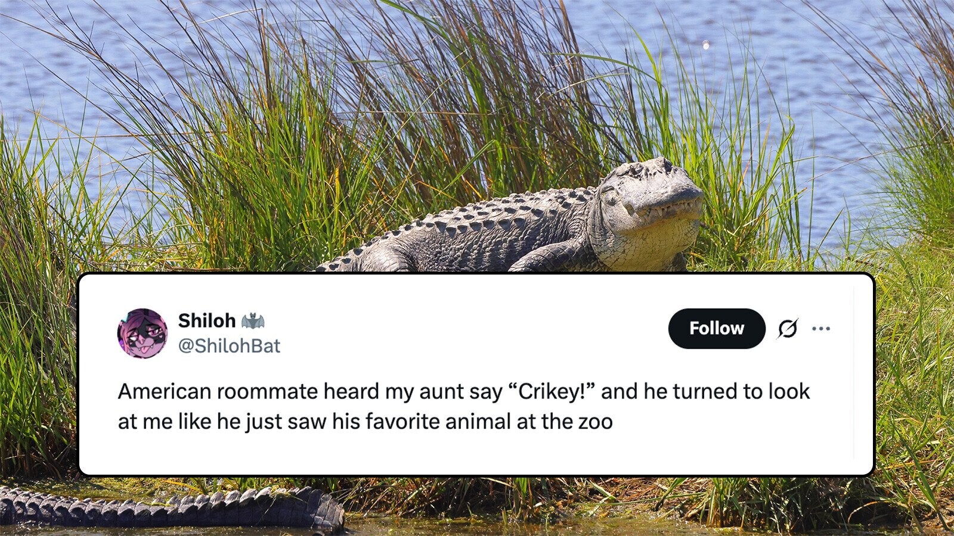Open the Grok explain-post icon
The height and width of the screenshot is (536, 954).
(787, 328)
